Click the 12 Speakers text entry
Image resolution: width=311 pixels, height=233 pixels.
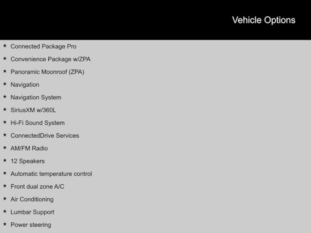(x=28, y=161)
